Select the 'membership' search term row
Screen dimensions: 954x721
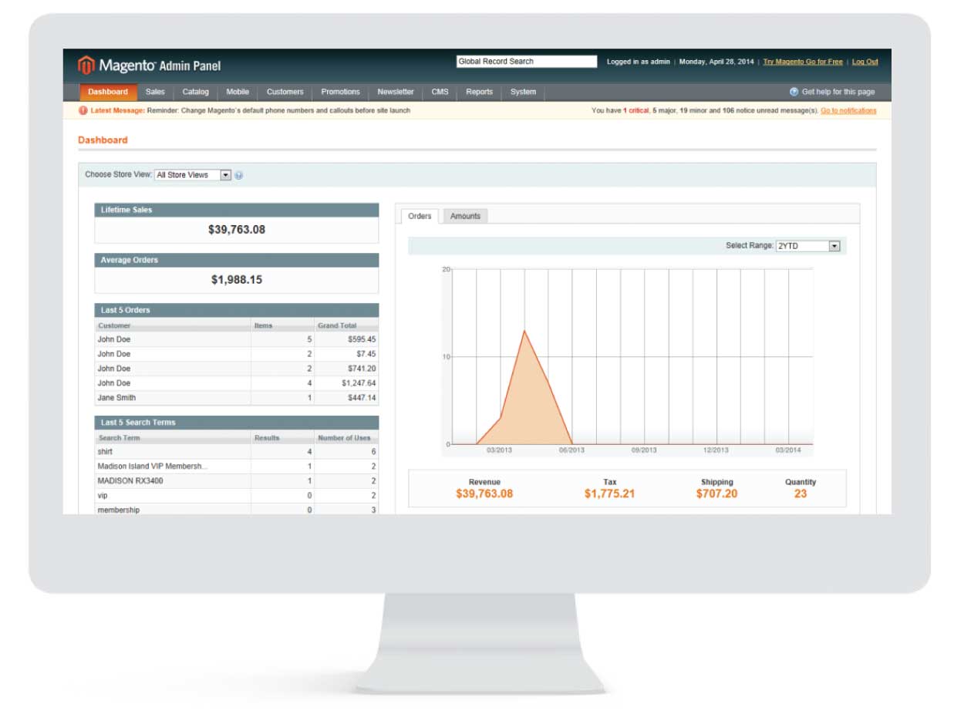237,510
